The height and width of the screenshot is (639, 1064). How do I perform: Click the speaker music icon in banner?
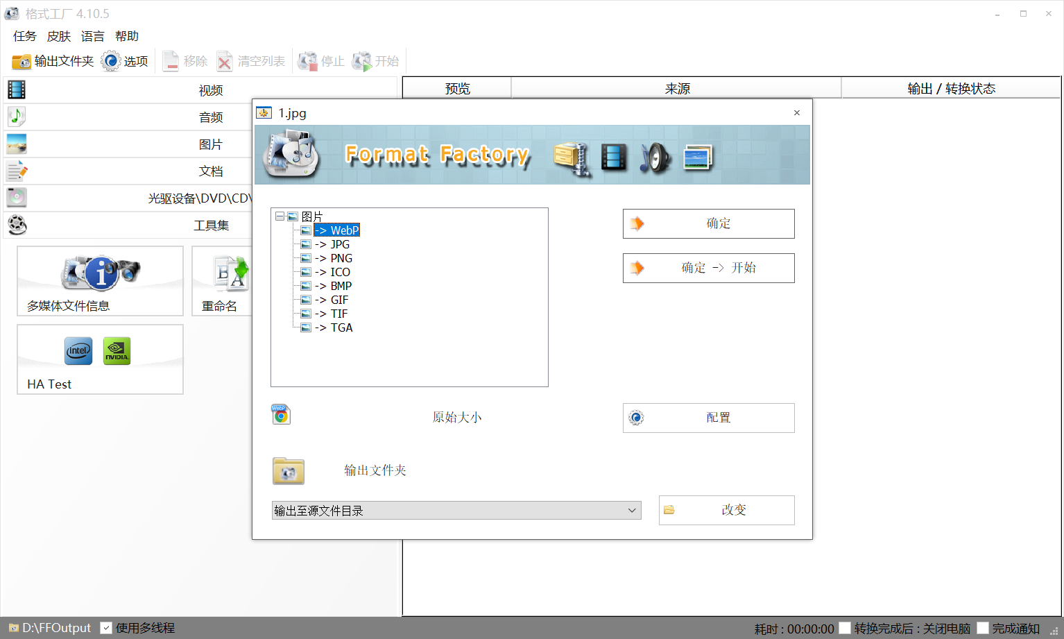point(655,157)
